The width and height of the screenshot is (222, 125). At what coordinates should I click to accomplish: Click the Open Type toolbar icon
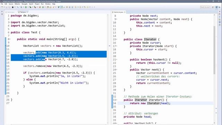pyautogui.click(x=48, y=7)
